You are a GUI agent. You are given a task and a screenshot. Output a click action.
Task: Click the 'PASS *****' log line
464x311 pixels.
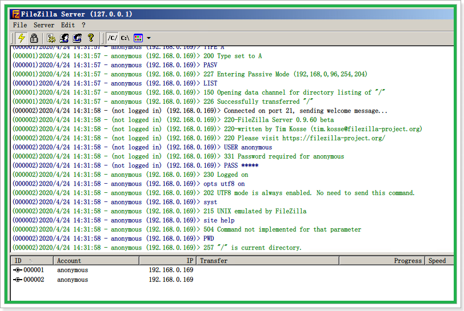(135, 165)
